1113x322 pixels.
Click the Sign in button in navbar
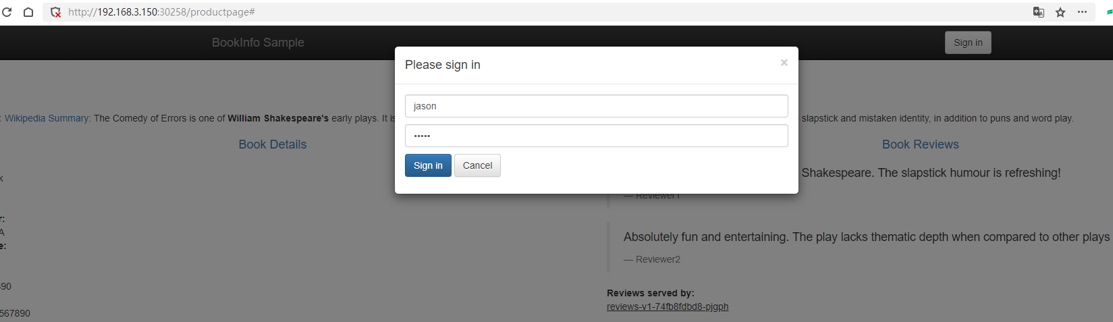click(968, 43)
